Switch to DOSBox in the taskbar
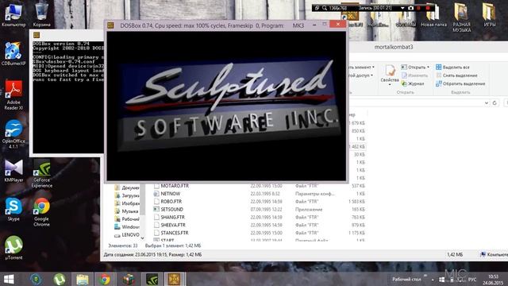This screenshot has height=286, width=508. [x=175, y=279]
